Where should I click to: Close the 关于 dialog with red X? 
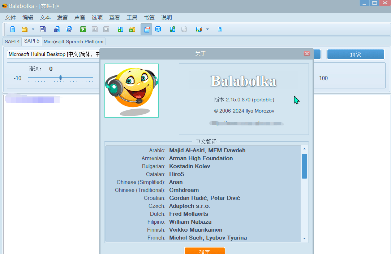pyautogui.click(x=307, y=53)
